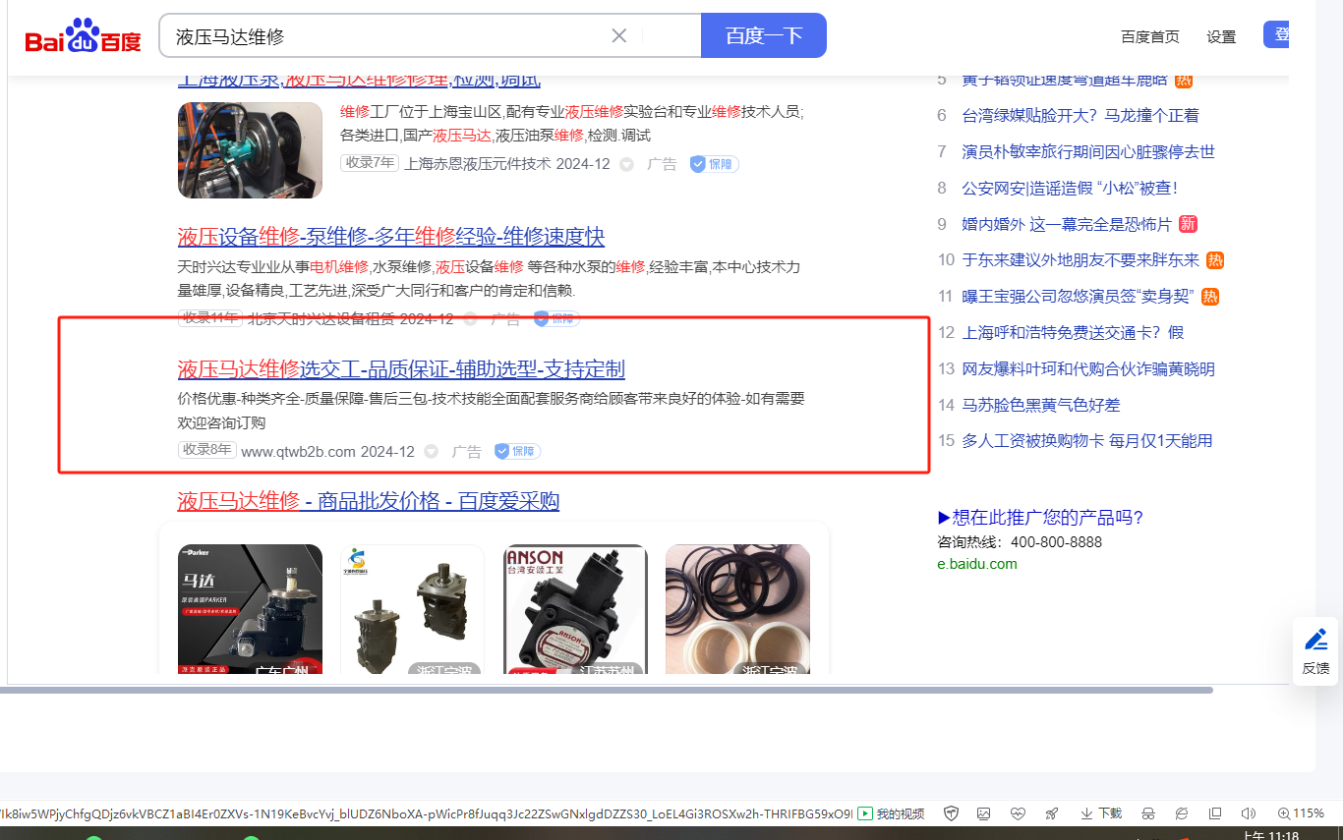This screenshot has height=840, width=1343.
Task: Open hot search 台湾绿媒贴脸开大？马龙撞个正着
Action: 1080,116
